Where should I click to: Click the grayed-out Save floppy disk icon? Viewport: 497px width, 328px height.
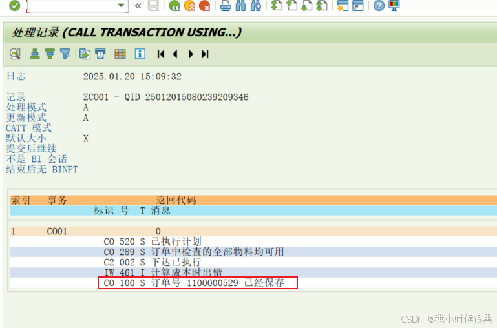(x=153, y=5)
